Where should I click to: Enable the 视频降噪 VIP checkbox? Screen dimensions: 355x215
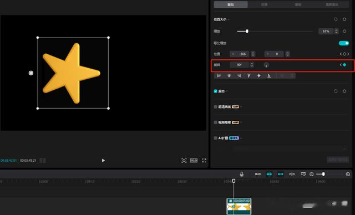coord(216,122)
